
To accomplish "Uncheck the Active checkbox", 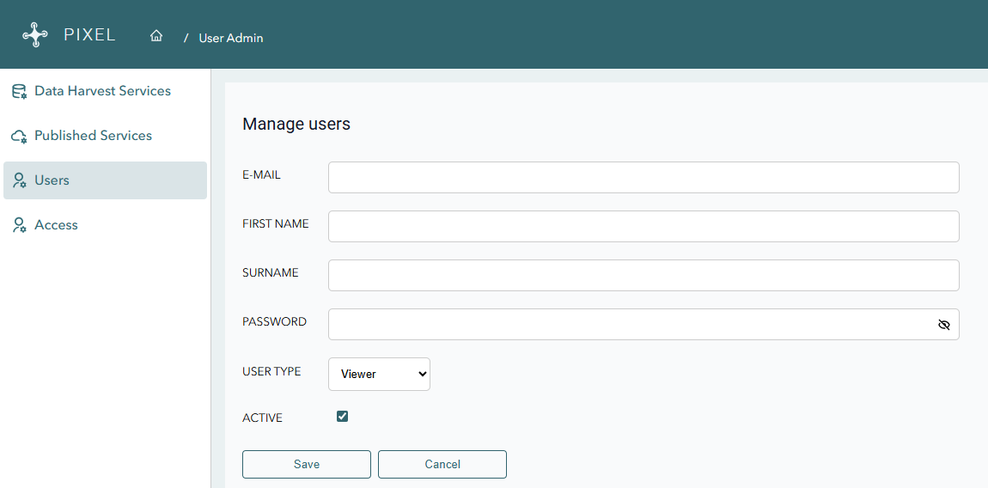I will coord(343,417).
